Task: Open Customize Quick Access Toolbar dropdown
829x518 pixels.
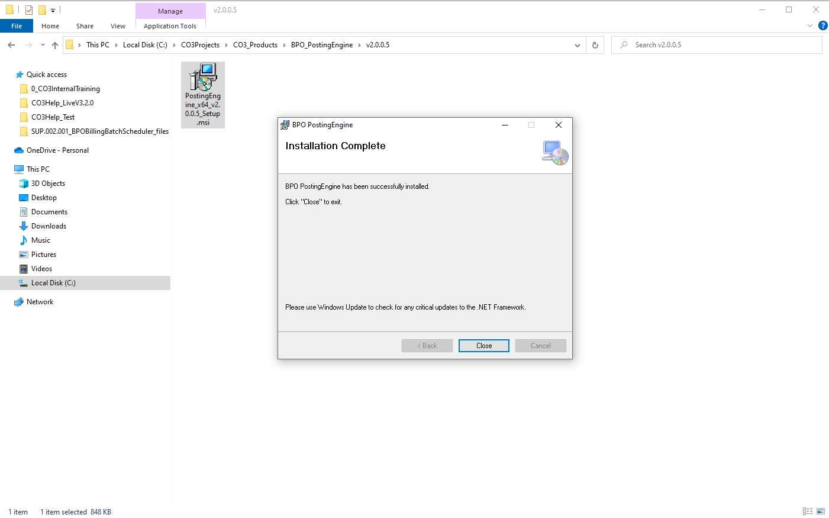Action: (53, 10)
